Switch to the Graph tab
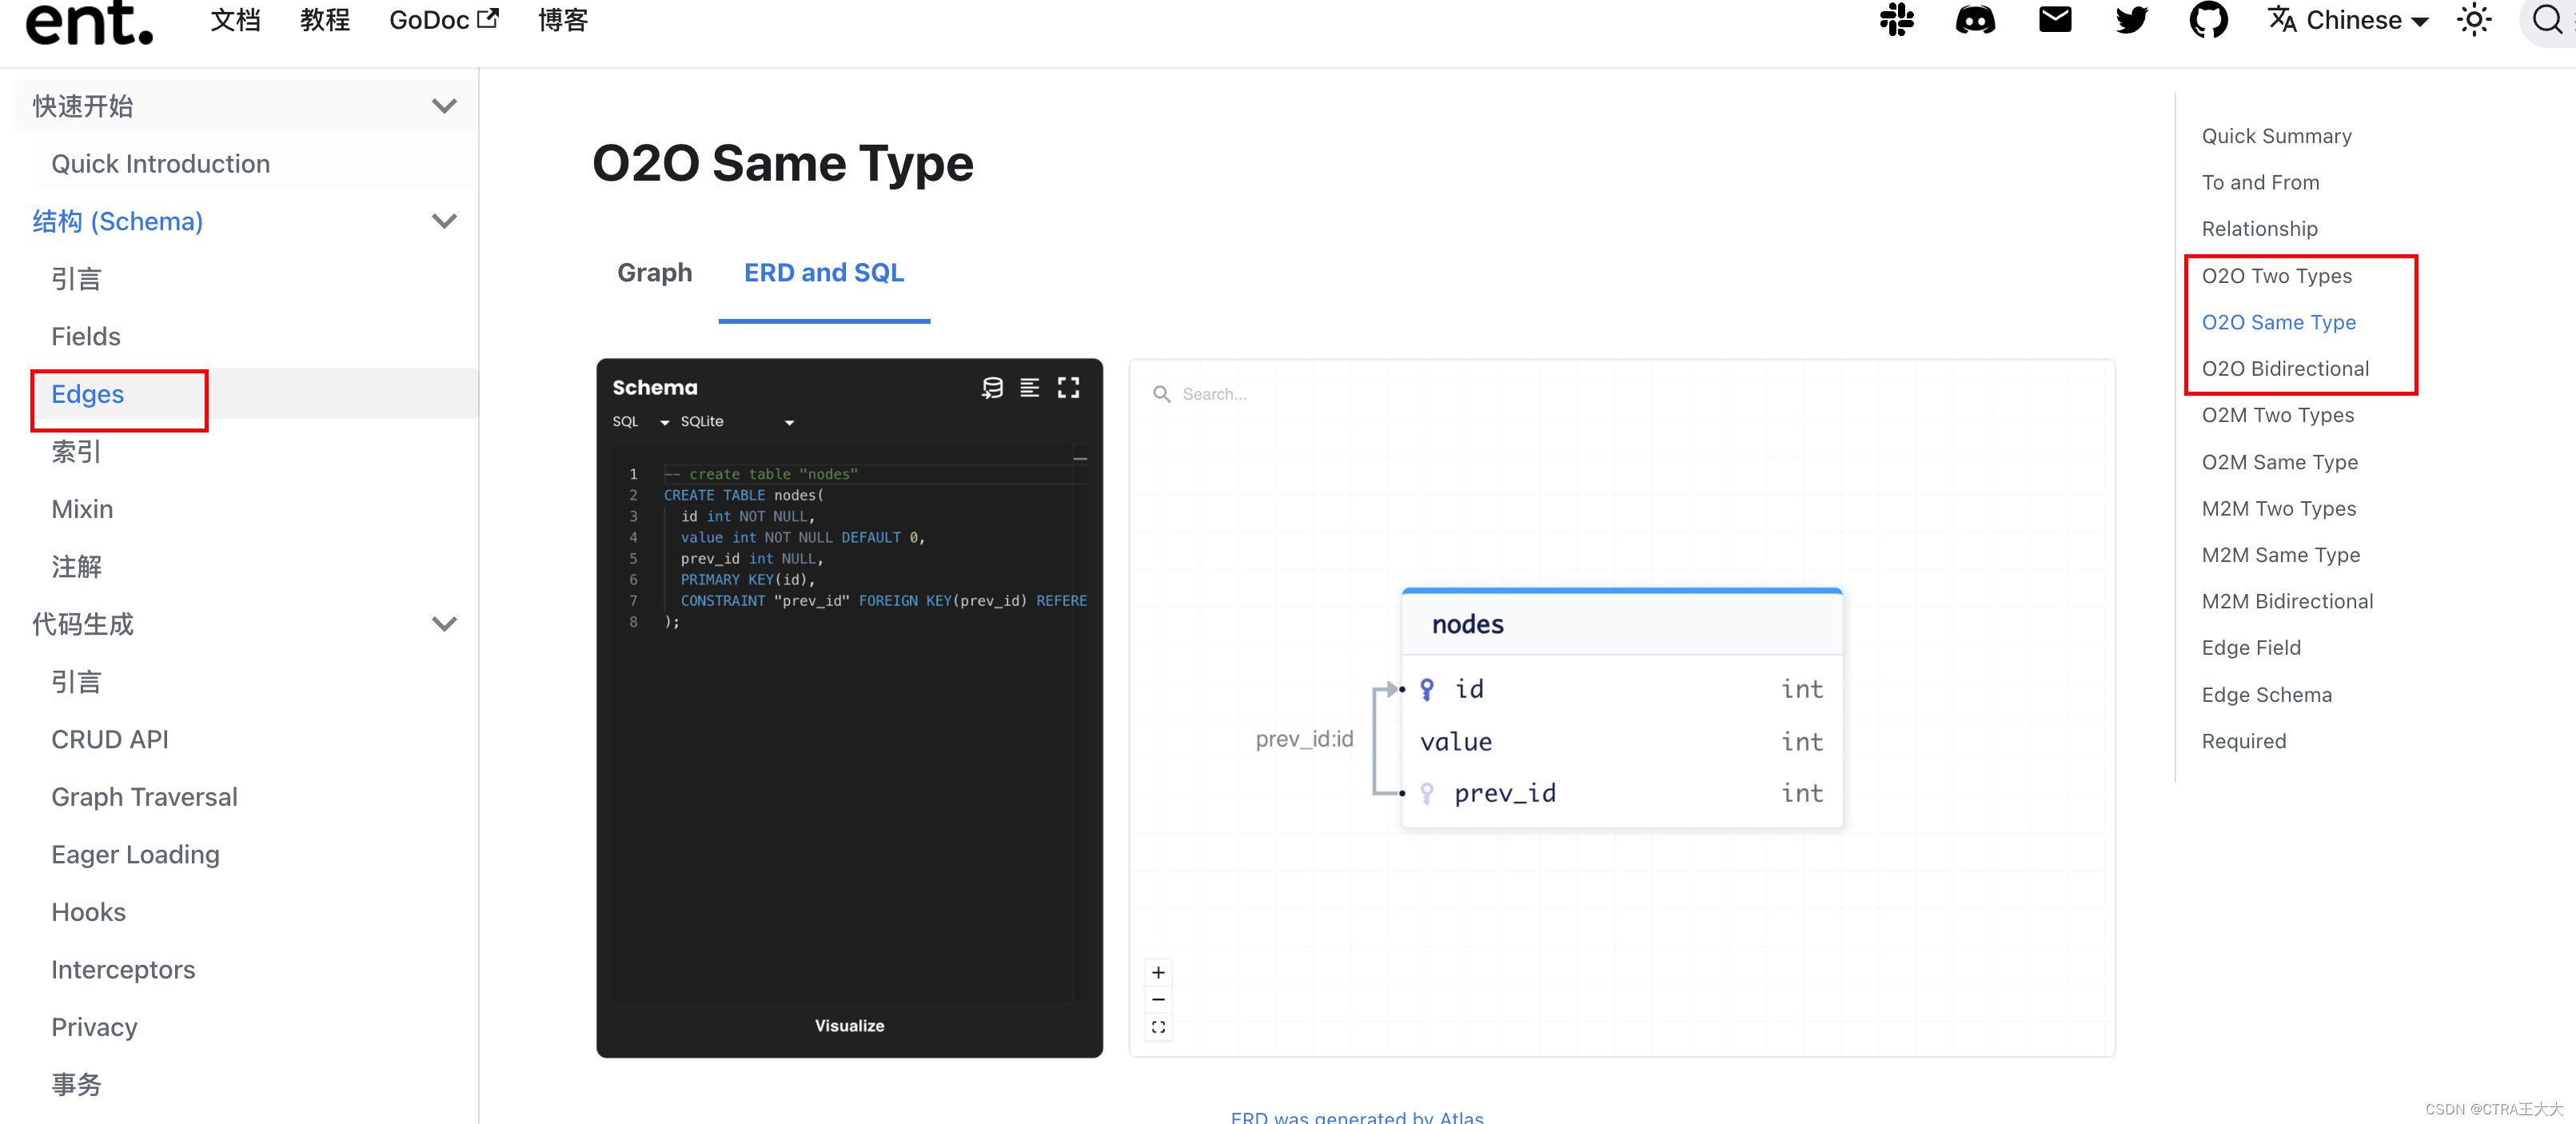This screenshot has width=2576, height=1124. pyautogui.click(x=651, y=273)
